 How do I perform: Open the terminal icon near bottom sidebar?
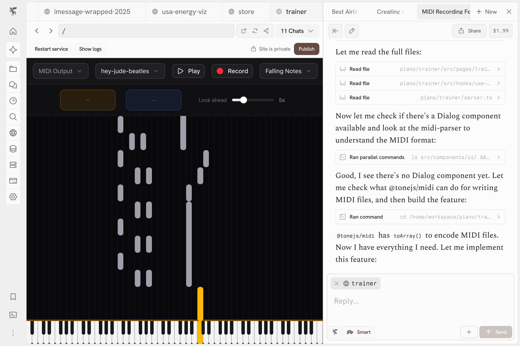tap(13, 315)
